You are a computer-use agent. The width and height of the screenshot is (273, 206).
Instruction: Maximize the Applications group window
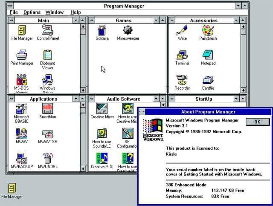82,99
